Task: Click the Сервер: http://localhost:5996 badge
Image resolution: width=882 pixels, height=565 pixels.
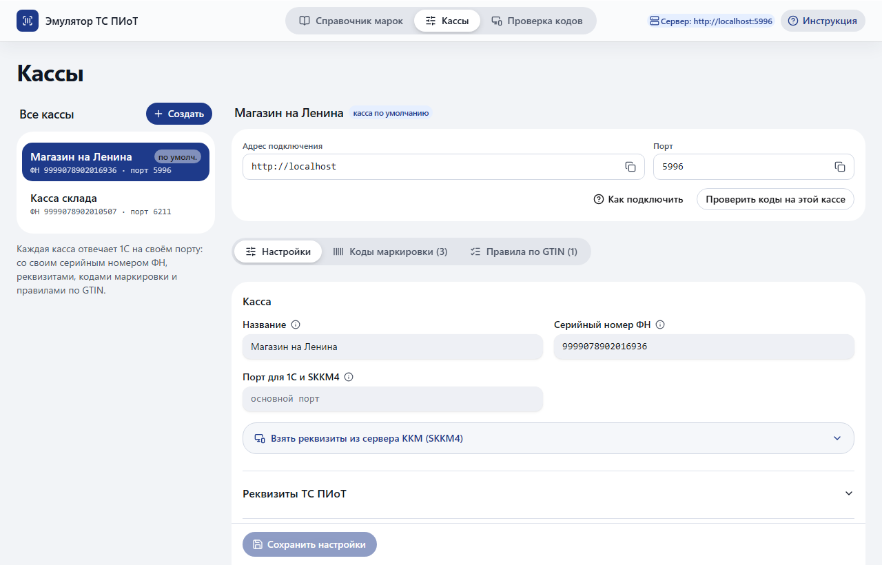Action: 711,21
